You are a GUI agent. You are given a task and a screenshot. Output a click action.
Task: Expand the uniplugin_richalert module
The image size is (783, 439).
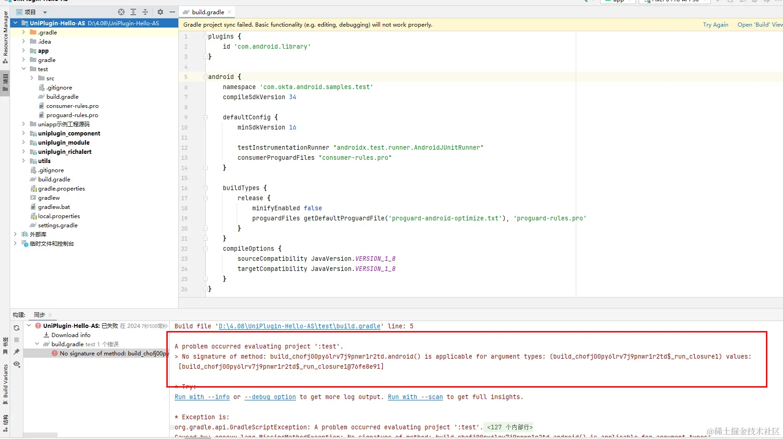[23, 152]
